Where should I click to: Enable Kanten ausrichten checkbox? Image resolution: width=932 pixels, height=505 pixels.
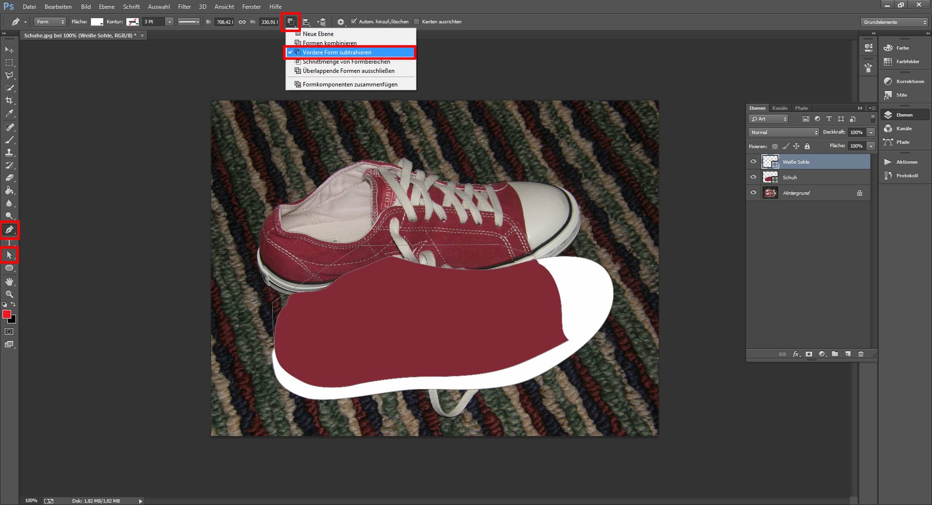click(416, 22)
